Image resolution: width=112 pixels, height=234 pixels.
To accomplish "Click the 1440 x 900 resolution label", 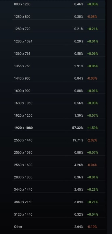I will coord(22,78).
